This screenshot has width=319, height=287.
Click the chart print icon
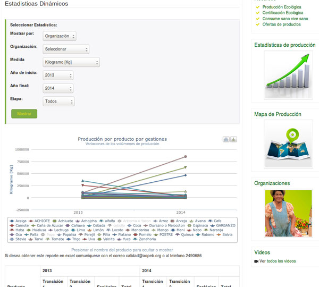(226, 139)
